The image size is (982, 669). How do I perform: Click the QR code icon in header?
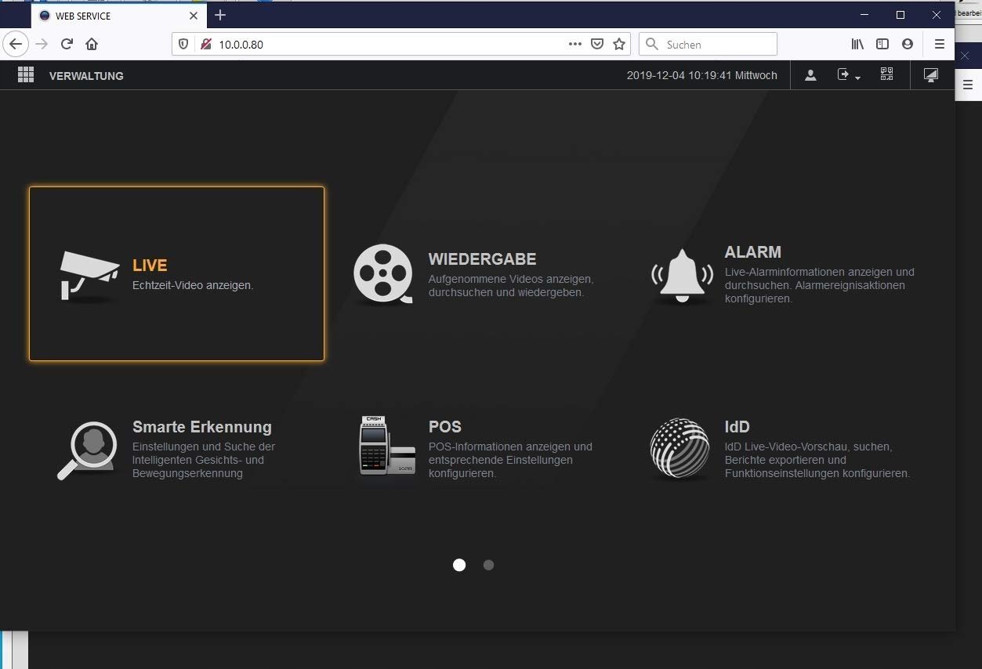tap(886, 74)
